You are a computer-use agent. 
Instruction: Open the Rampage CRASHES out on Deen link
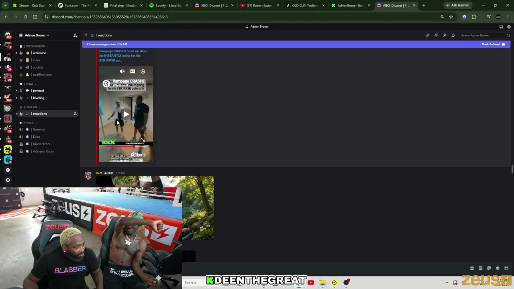pos(123,56)
